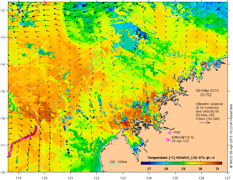
Task: Click the 0.5m/s velocity scale arrow
Action: [x=205, y=123]
